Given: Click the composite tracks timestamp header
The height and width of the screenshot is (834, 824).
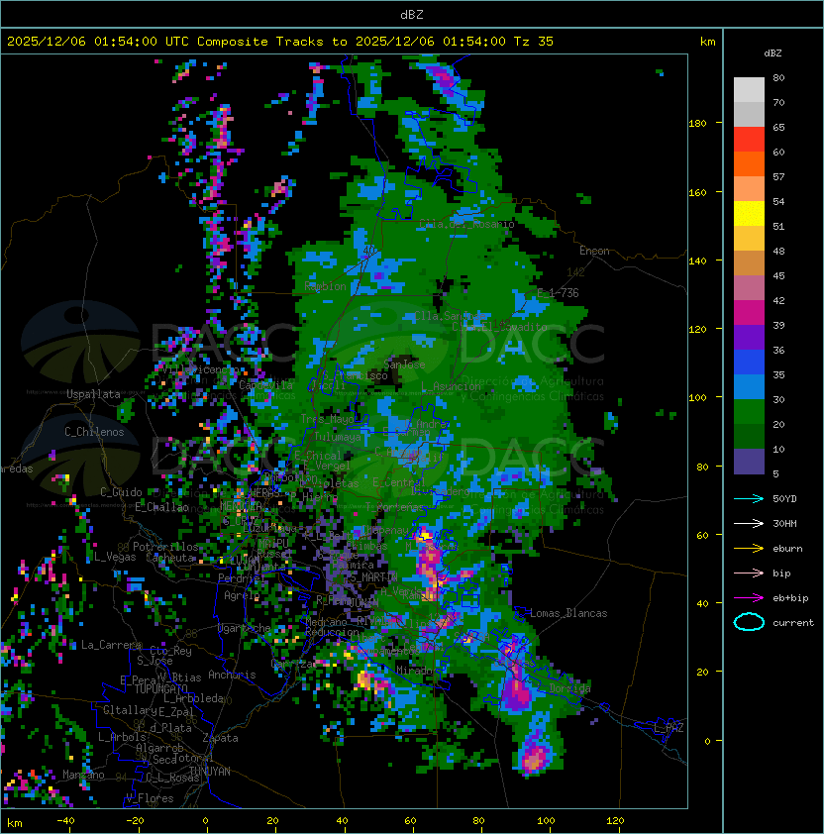Looking at the screenshot, I should 280,42.
